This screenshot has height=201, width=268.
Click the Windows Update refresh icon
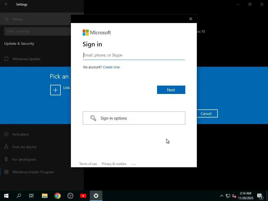[6, 59]
